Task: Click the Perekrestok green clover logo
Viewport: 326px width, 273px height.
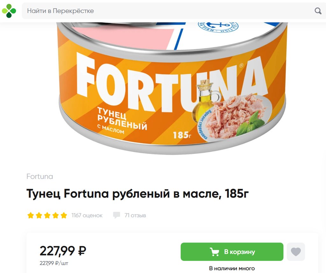Action: pyautogui.click(x=9, y=11)
